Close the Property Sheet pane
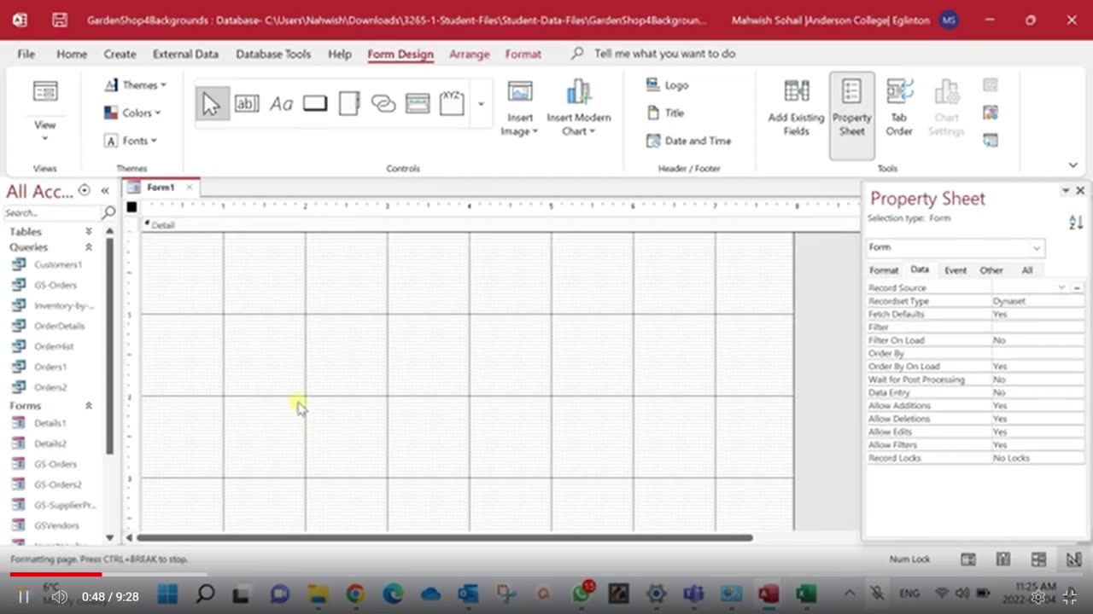 pos(1080,190)
